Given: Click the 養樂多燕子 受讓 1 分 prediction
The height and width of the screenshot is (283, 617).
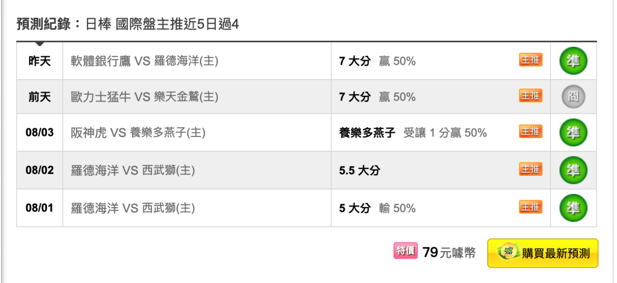Looking at the screenshot, I should [413, 133].
